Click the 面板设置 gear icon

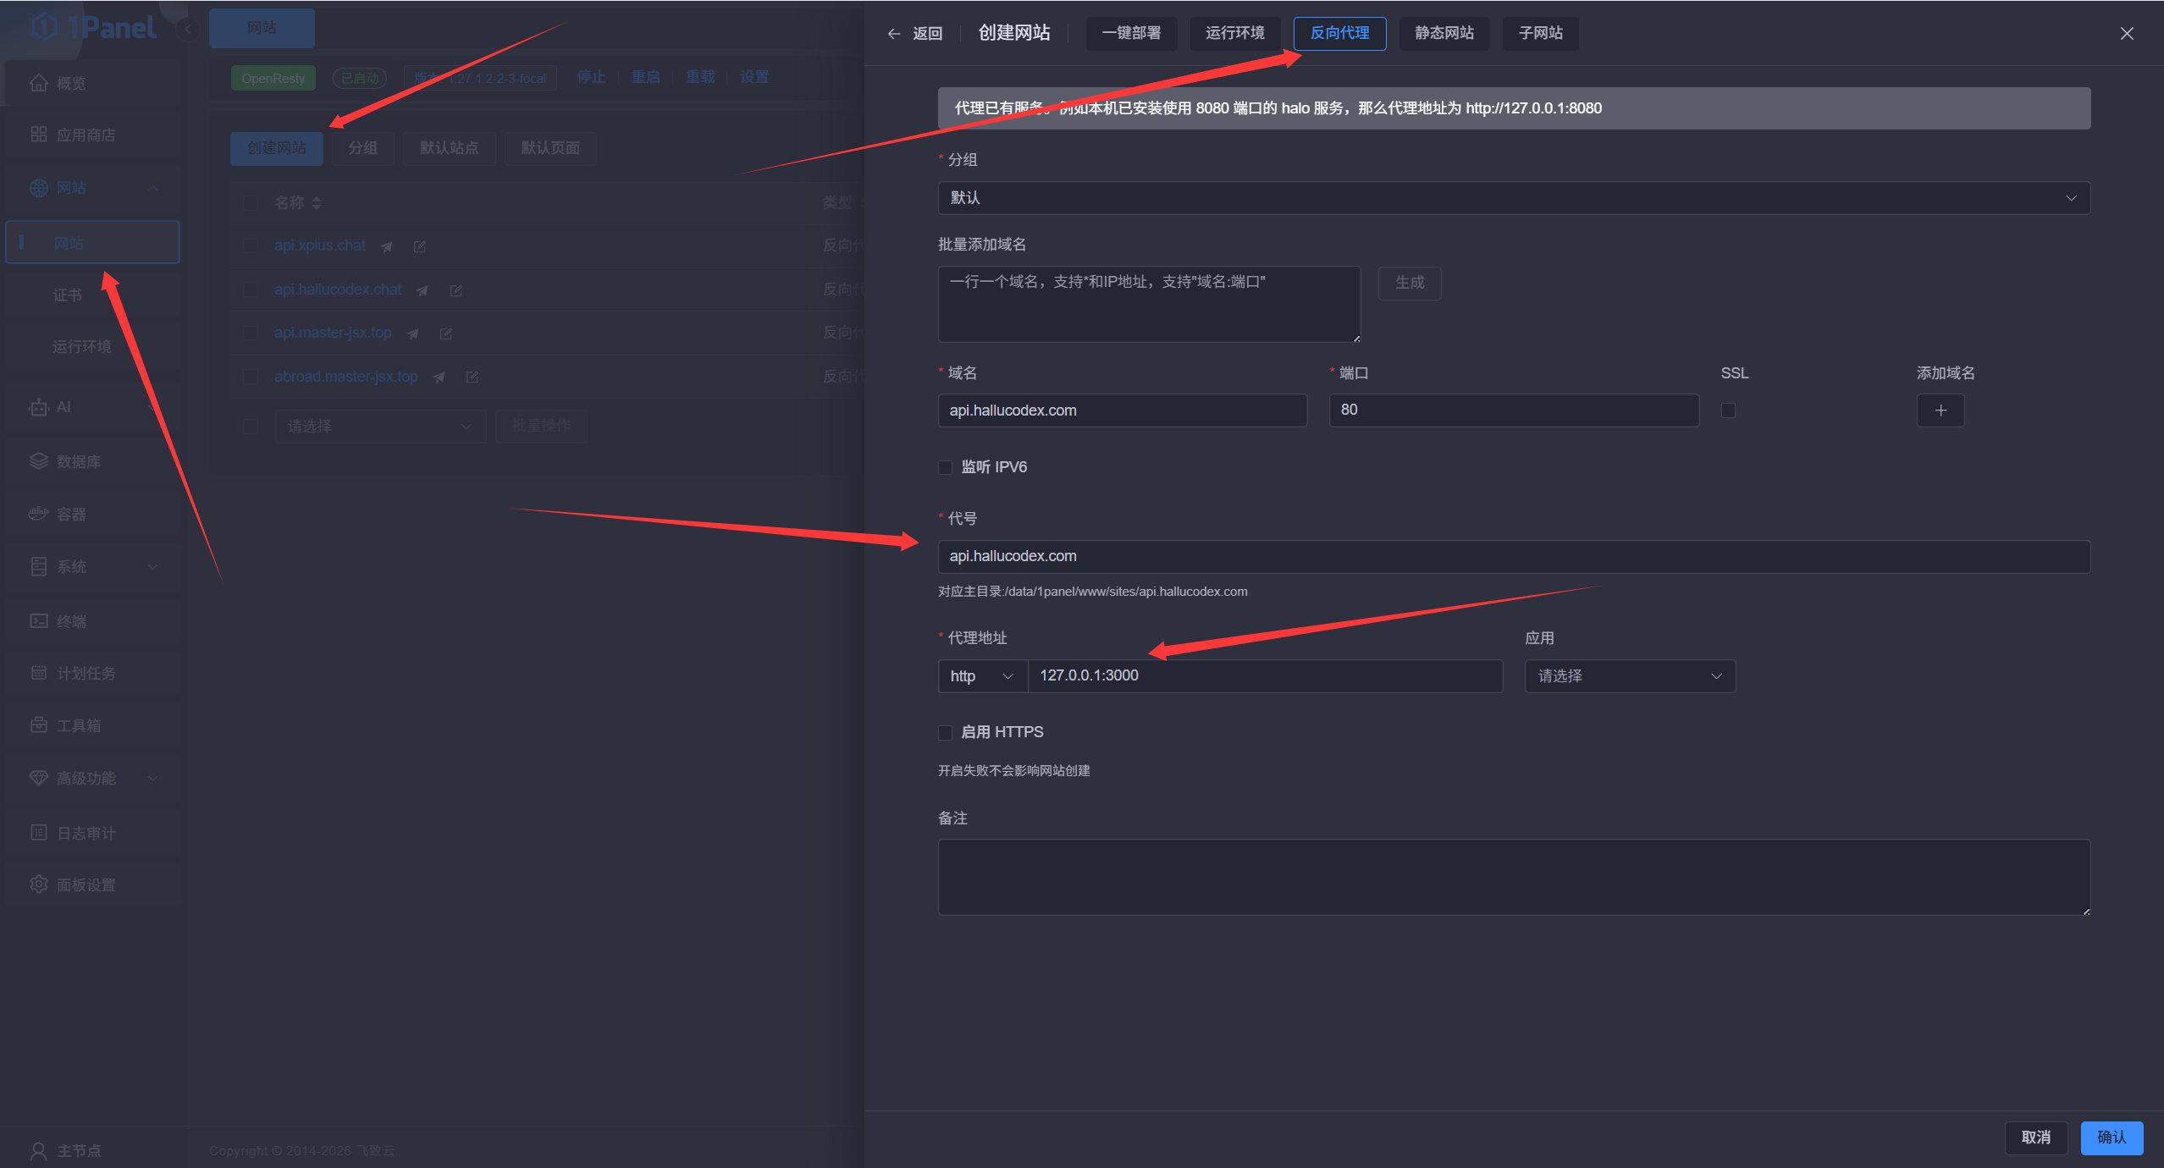click(38, 884)
